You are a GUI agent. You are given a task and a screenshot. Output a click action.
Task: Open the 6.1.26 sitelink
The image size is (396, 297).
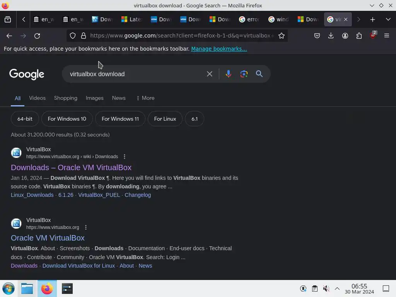66,195
